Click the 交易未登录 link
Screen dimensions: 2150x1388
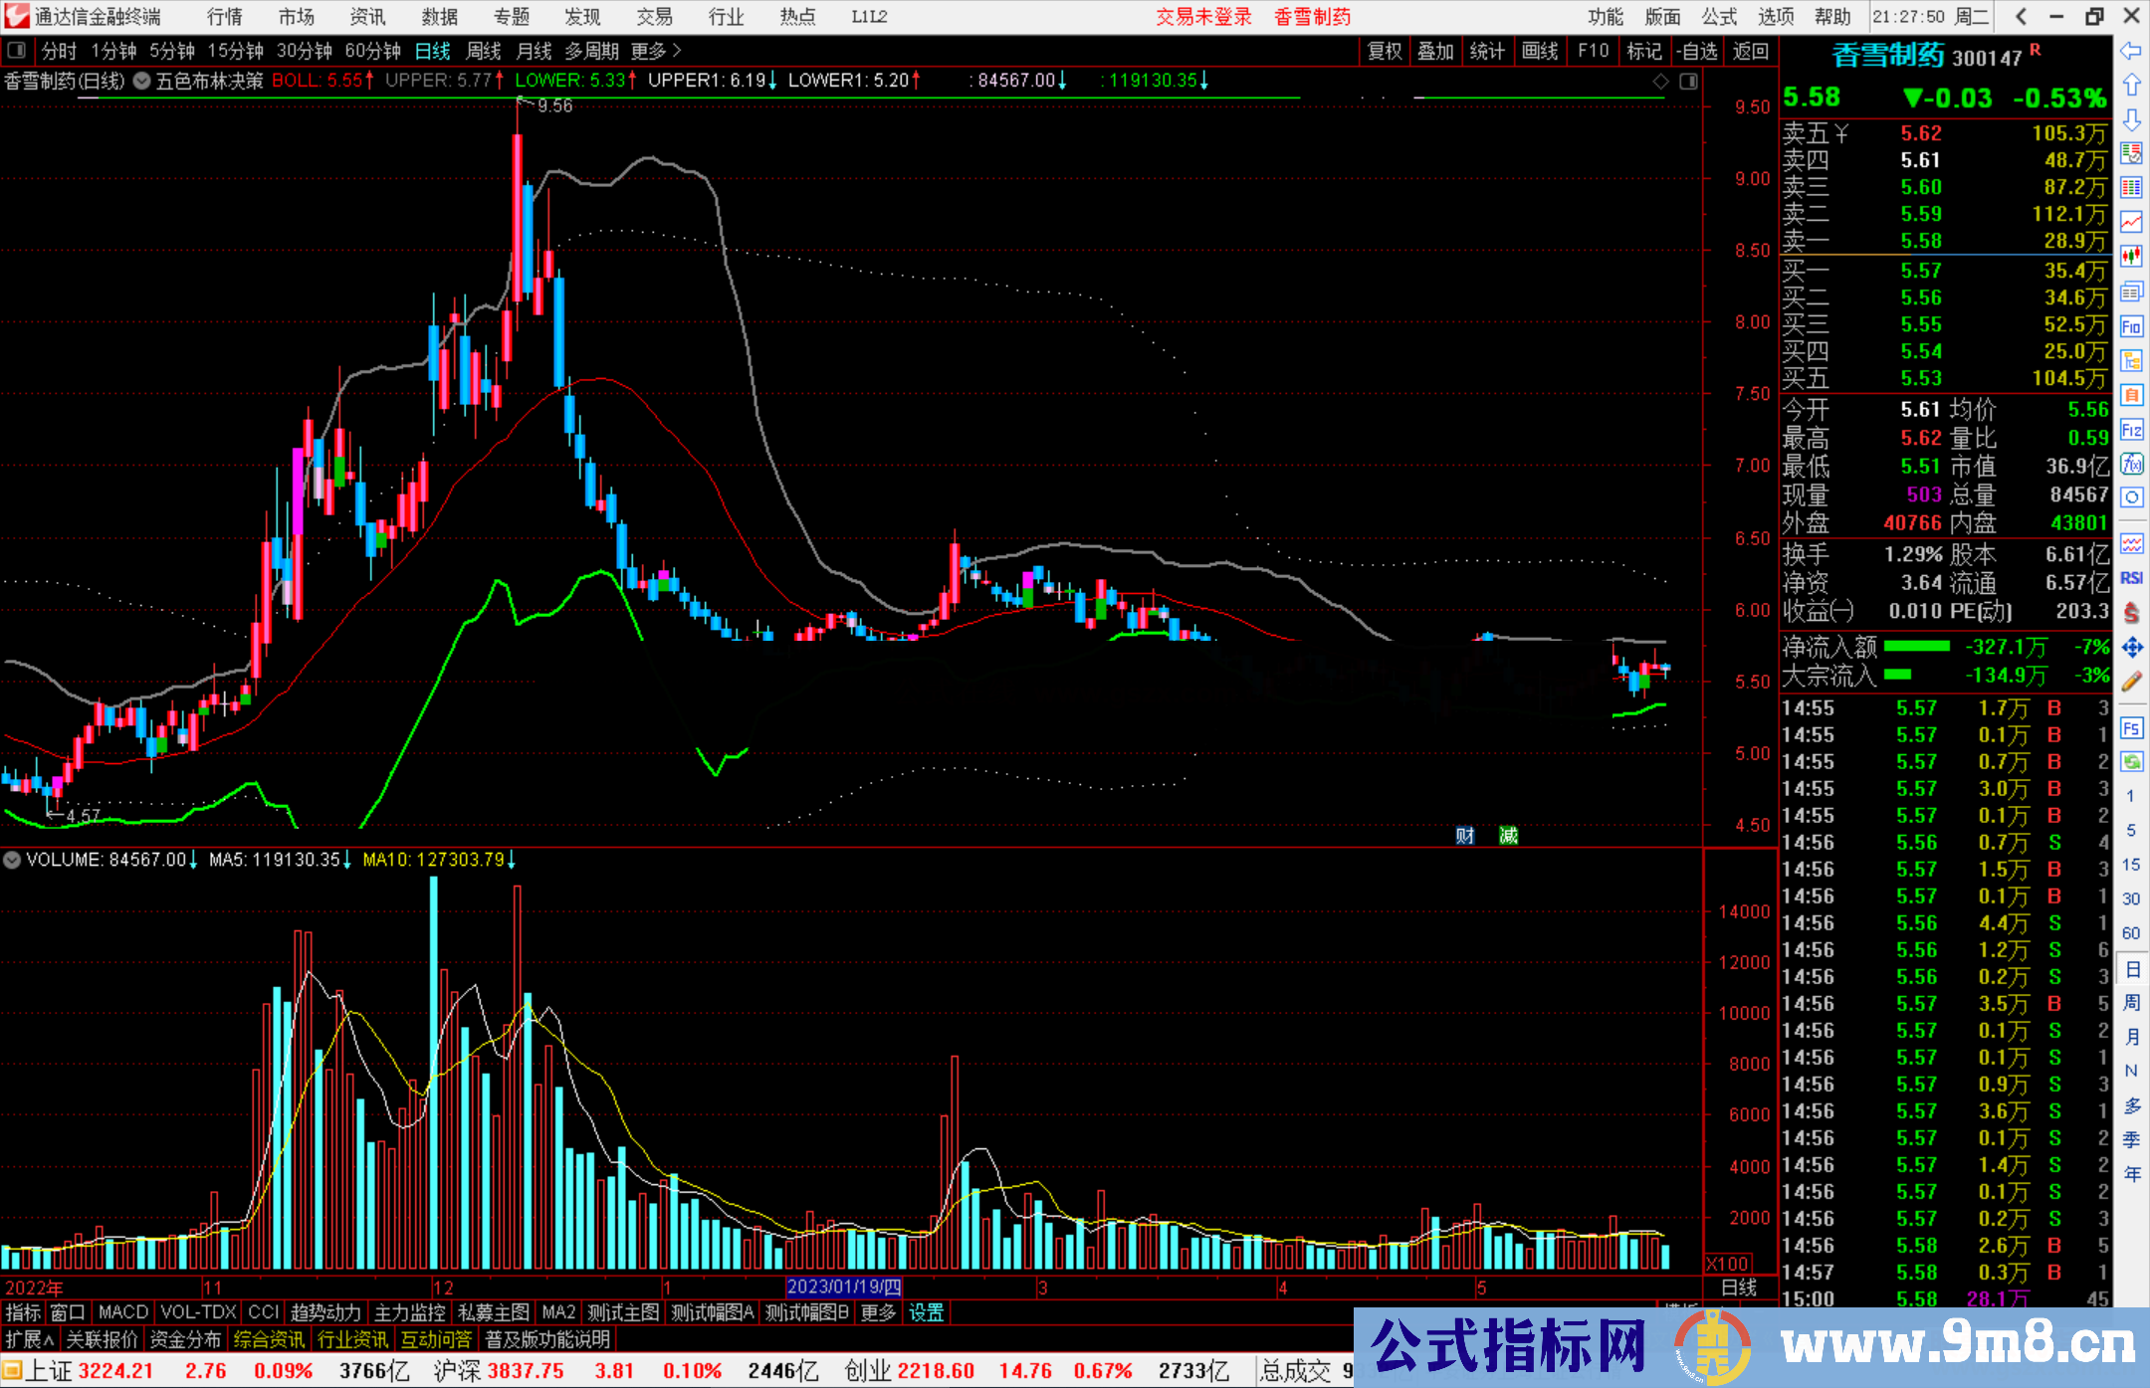pos(1203,16)
